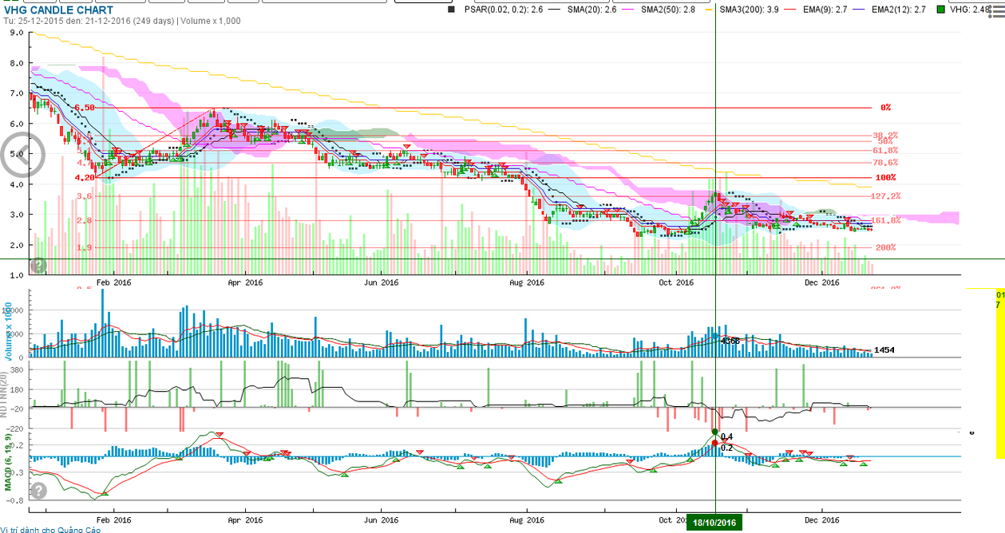
Task: Open the help icon in price chart
Action: (38, 266)
